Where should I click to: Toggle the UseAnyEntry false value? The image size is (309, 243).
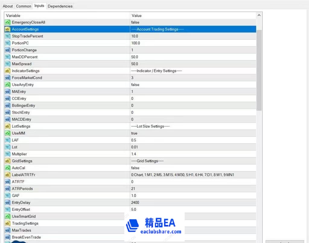point(135,85)
